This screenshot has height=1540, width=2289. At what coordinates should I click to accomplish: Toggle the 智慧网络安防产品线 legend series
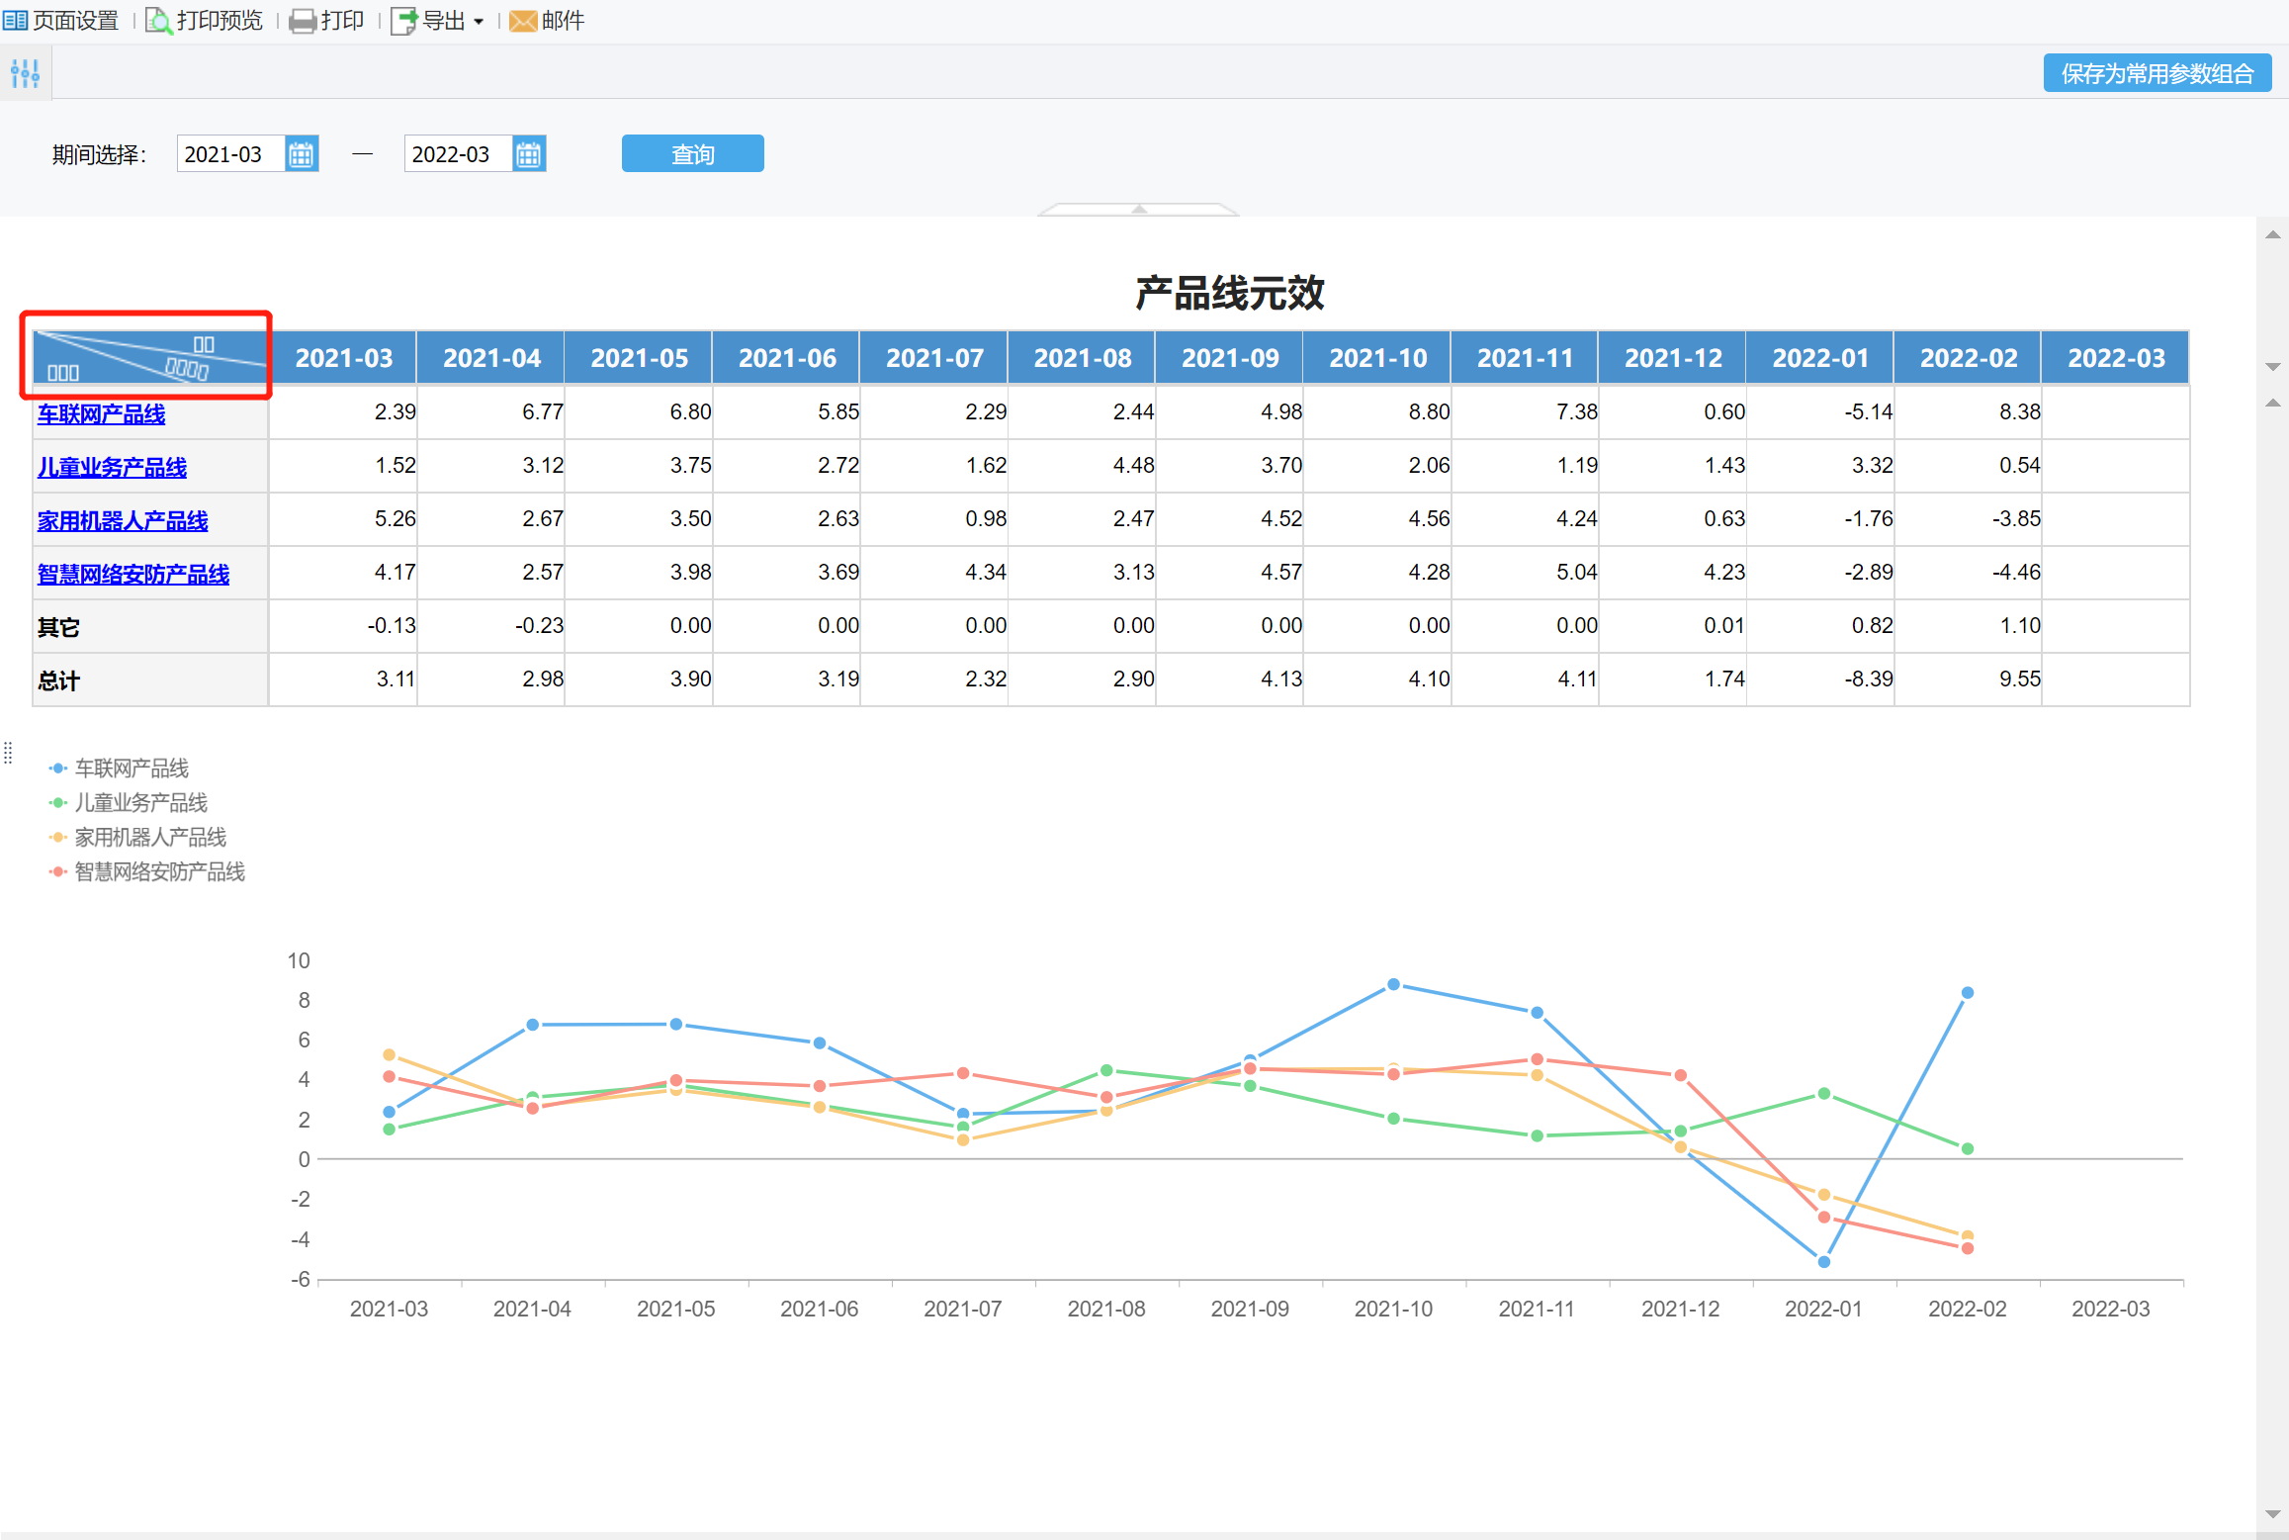point(159,871)
